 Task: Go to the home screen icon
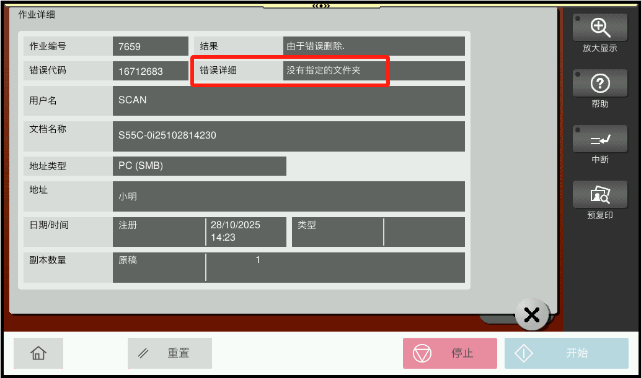[38, 353]
